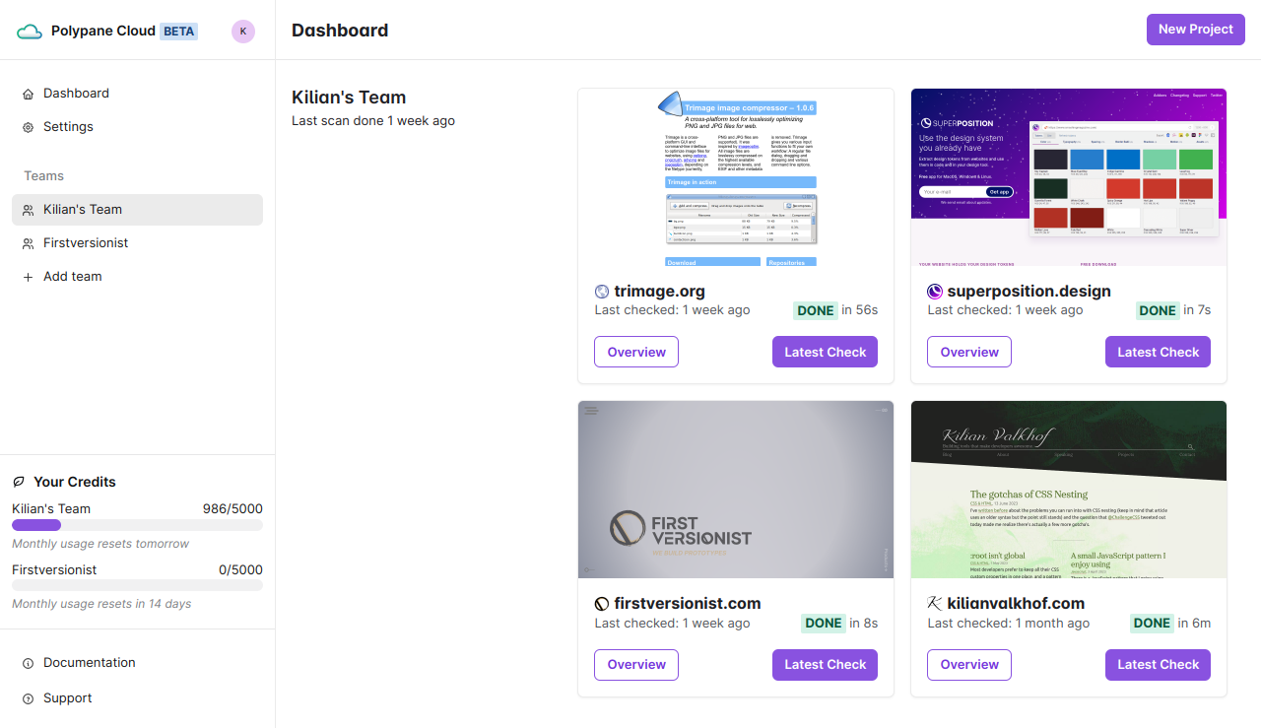Image resolution: width=1261 pixels, height=728 pixels.
Task: Open the user avatar K menu
Action: click(x=243, y=32)
